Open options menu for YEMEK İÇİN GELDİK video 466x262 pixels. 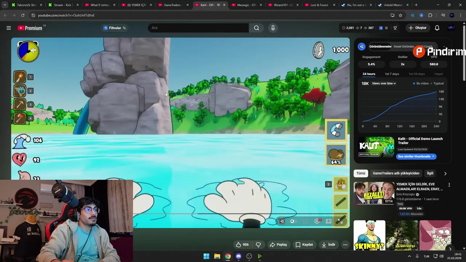point(449,185)
